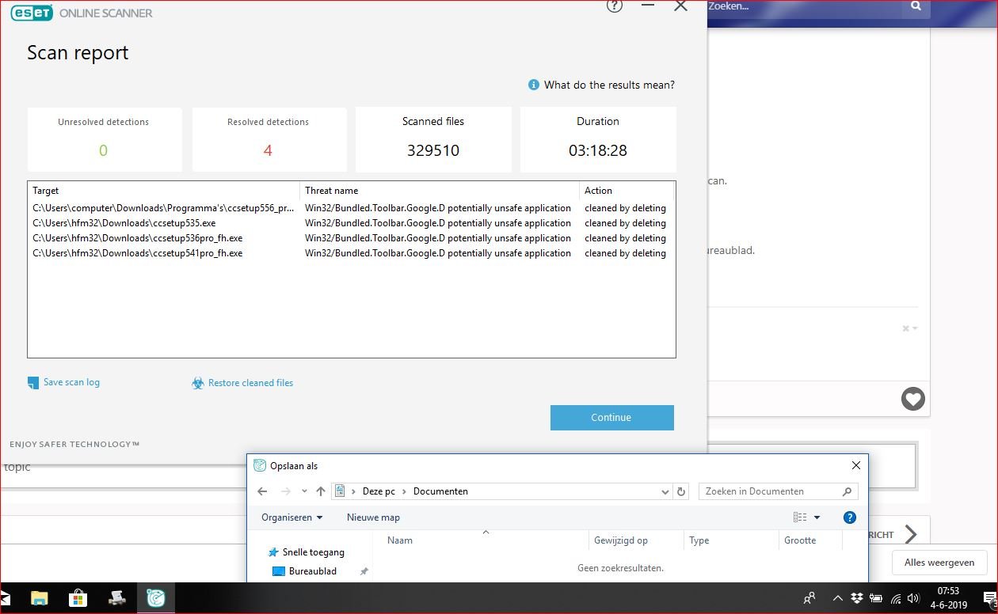The width and height of the screenshot is (998, 614).
Task: Open the save dialog help icon
Action: click(x=850, y=517)
